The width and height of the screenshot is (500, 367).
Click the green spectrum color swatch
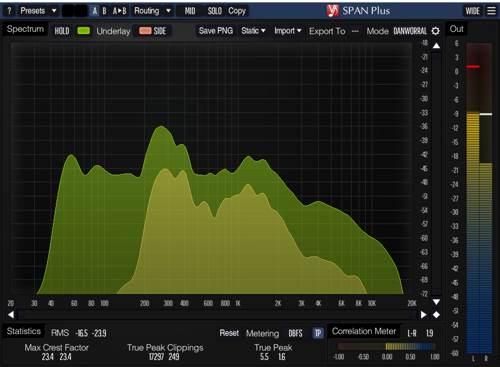click(x=84, y=31)
